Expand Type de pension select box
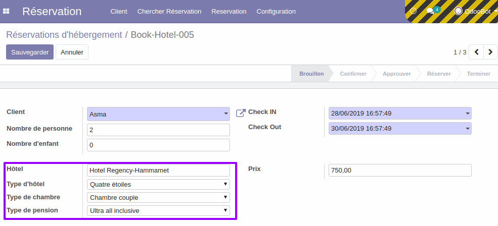 tap(158, 210)
